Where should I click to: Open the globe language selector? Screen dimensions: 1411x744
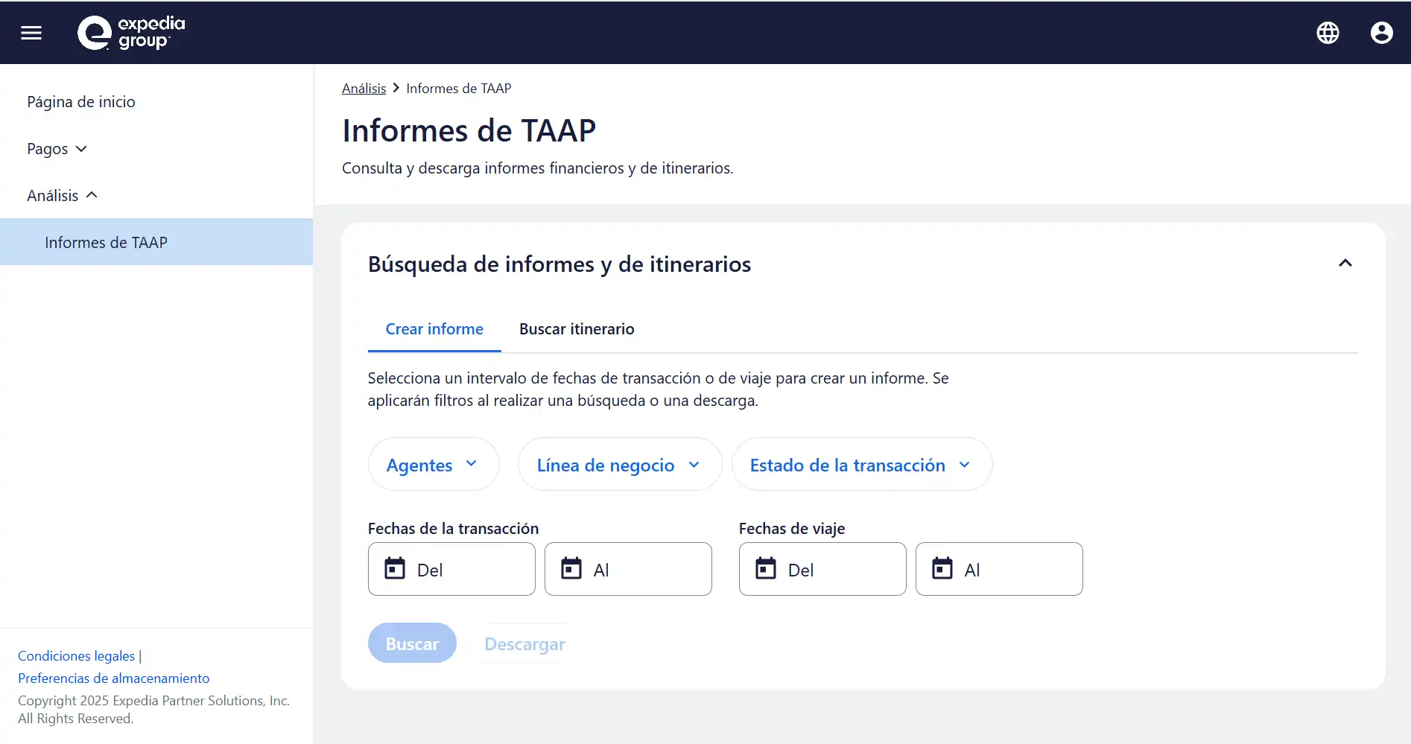coord(1328,33)
